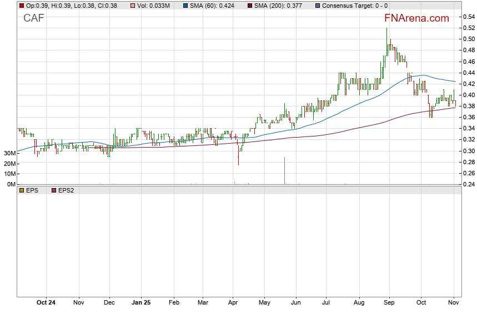
Task: Click the 0.24 price axis label
Action: pos(468,184)
